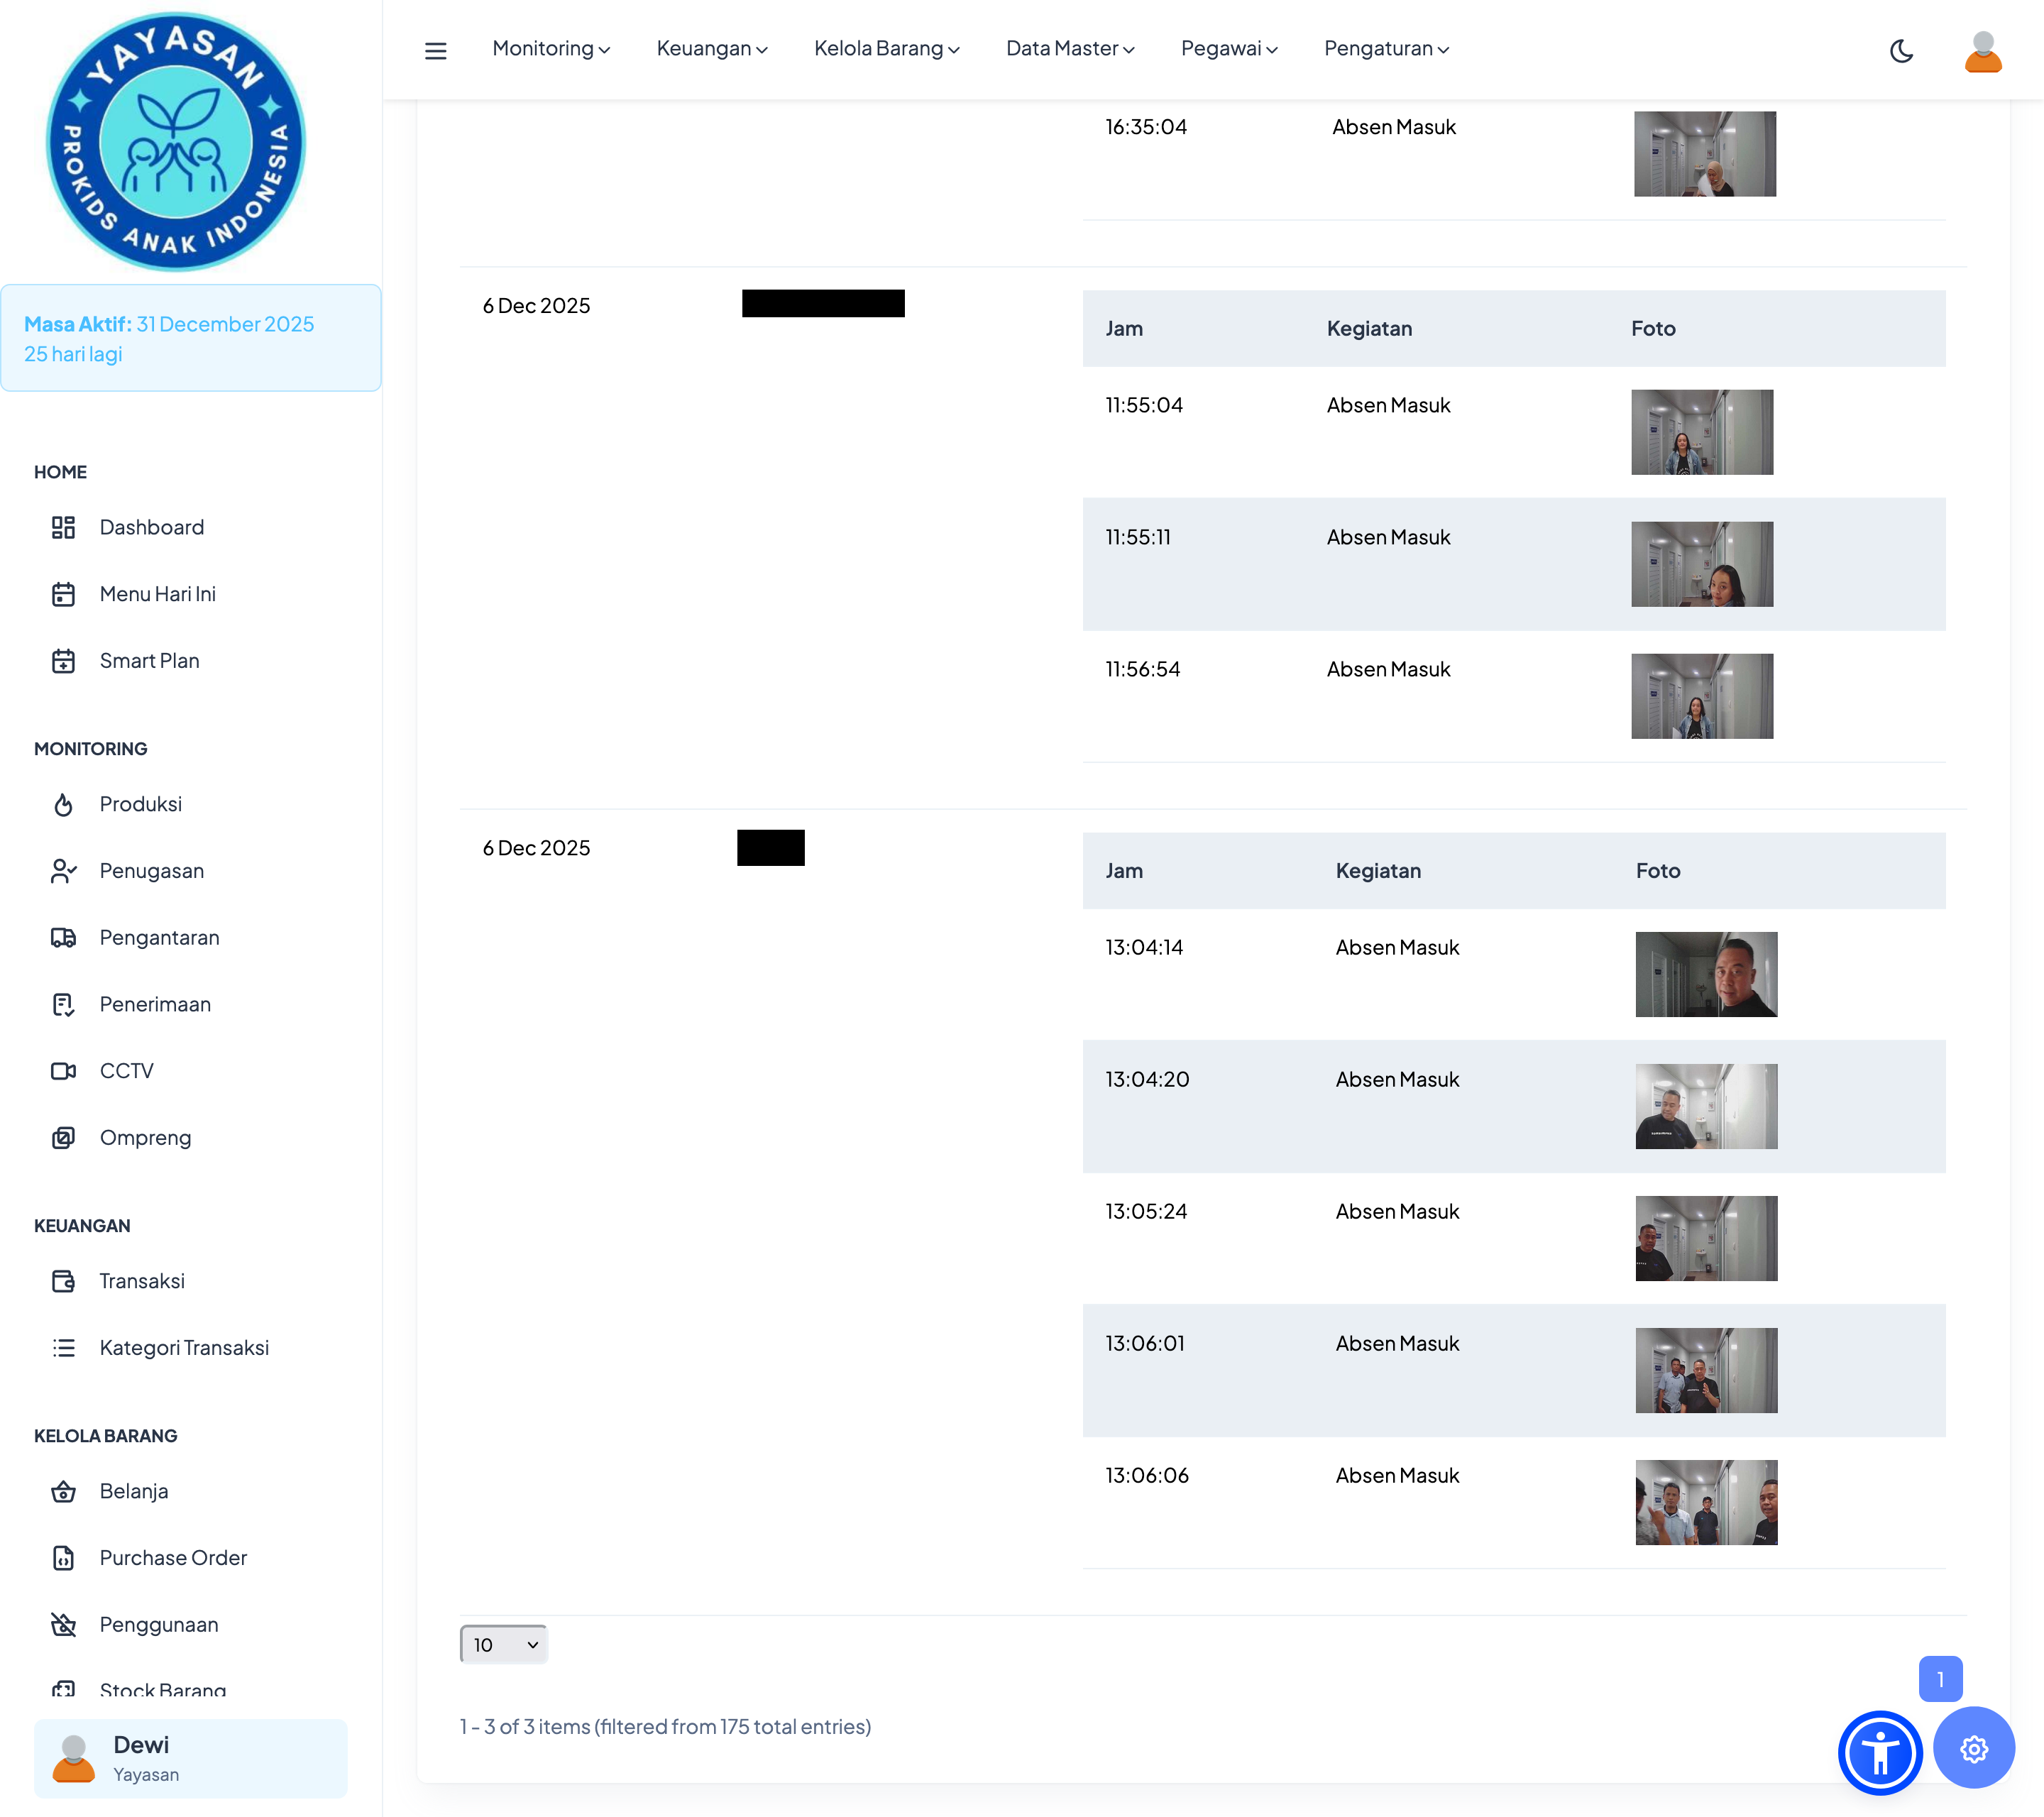
Task: Open the Ompreng sidebar item
Action: [x=145, y=1137]
